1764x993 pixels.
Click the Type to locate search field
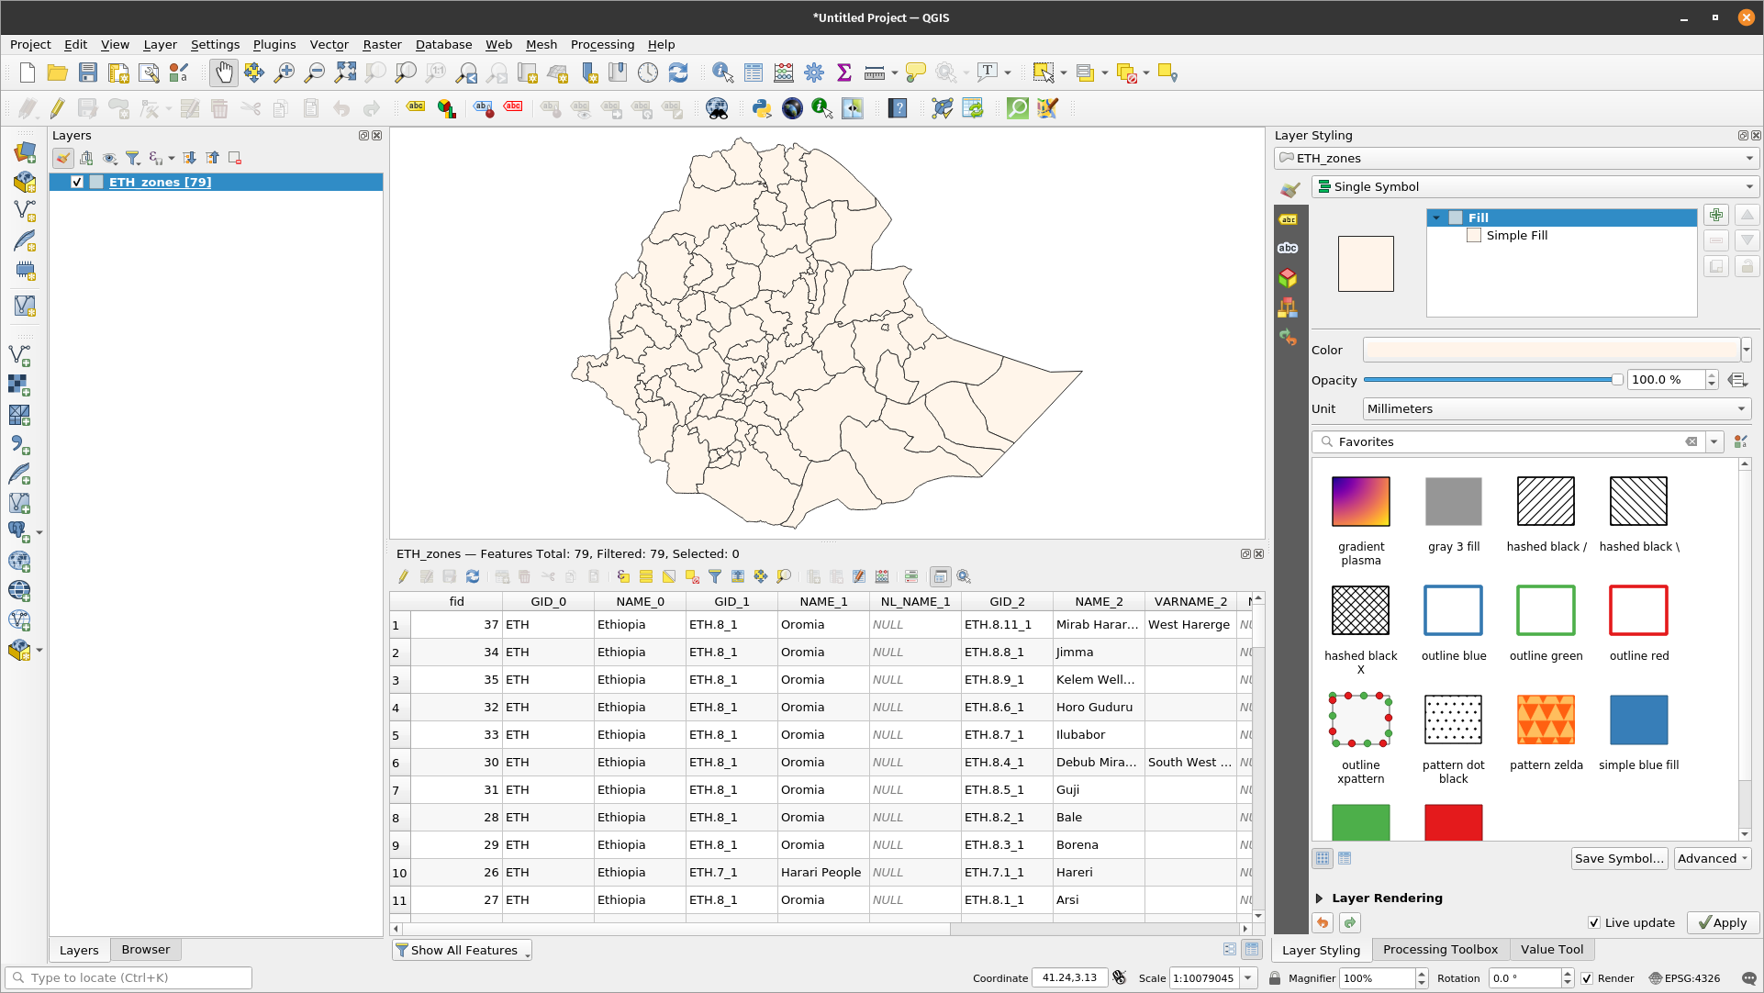pyautogui.click(x=129, y=978)
